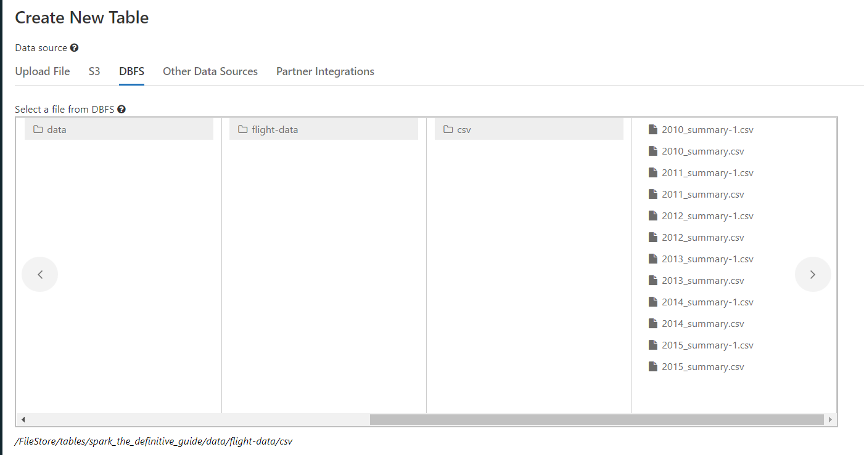Click the file icon of 2011_summary.csv

[653, 194]
